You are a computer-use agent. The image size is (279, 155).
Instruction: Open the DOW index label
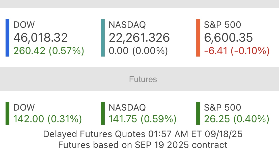(24, 24)
